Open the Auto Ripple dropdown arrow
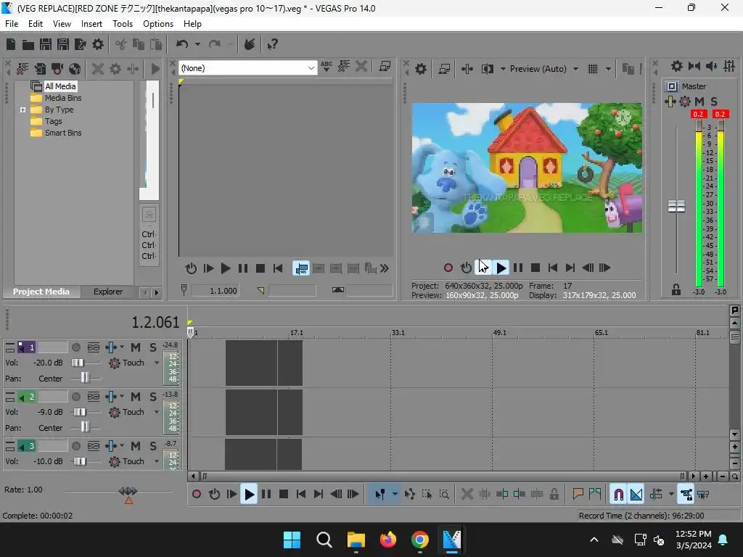743x557 pixels. coord(671,495)
